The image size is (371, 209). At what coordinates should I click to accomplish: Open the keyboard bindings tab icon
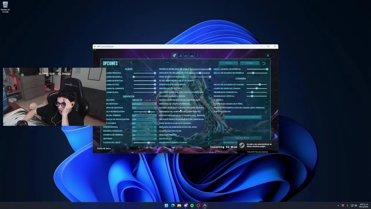click(x=186, y=55)
